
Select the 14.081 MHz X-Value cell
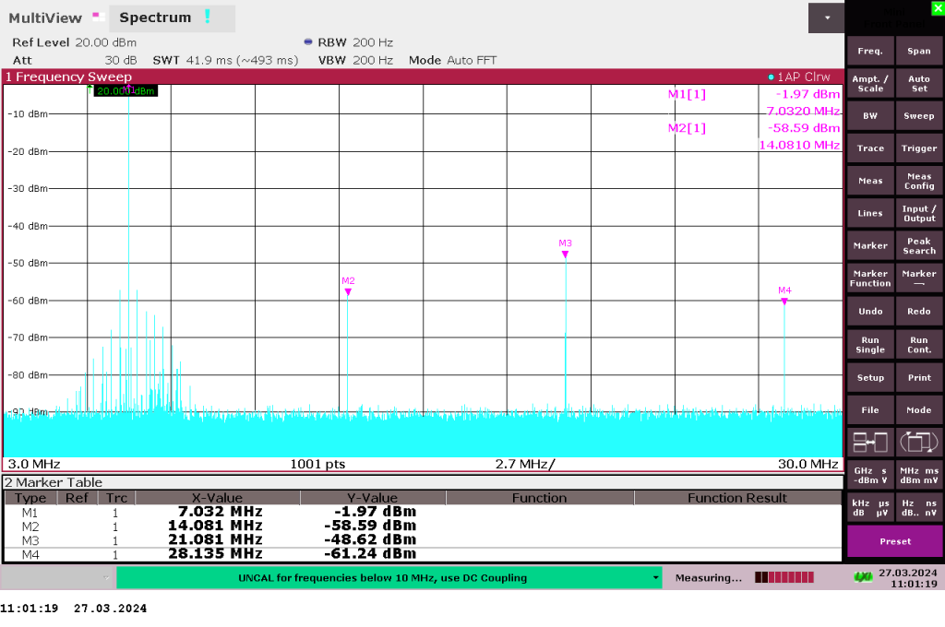(215, 526)
